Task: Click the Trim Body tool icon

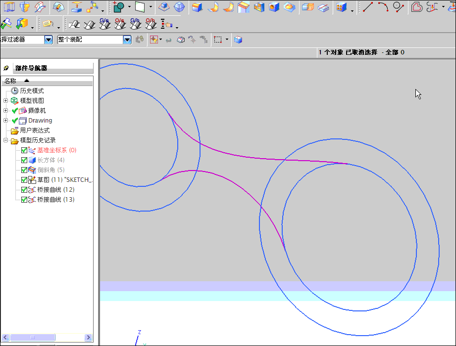Action: coord(307,7)
